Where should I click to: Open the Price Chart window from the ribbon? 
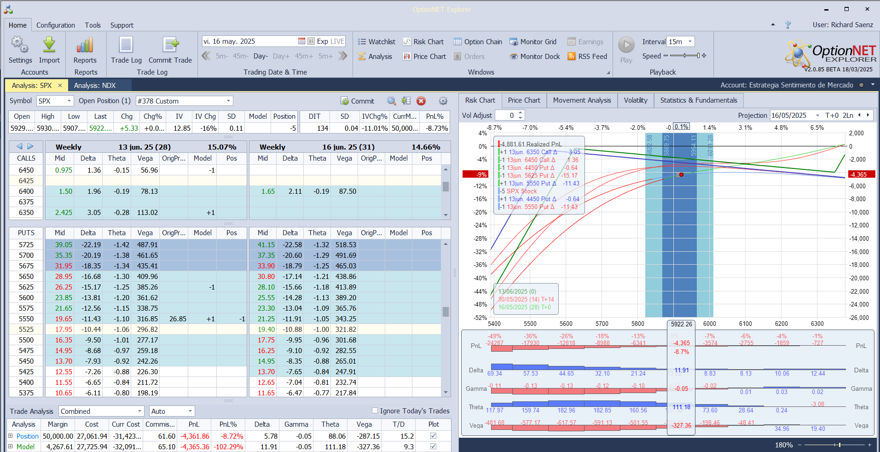[425, 57]
